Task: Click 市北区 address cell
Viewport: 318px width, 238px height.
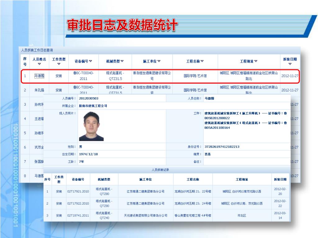Action: click(x=242, y=216)
